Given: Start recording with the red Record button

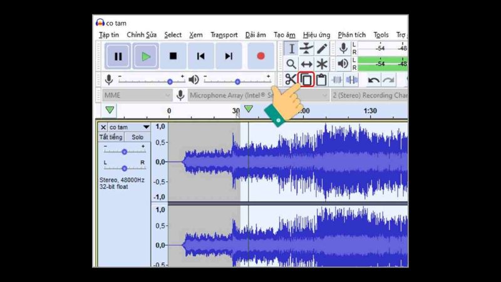Looking at the screenshot, I should point(261,56).
